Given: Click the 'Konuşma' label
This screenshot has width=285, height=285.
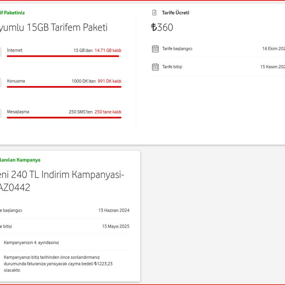Looking at the screenshot, I should (x=16, y=81).
